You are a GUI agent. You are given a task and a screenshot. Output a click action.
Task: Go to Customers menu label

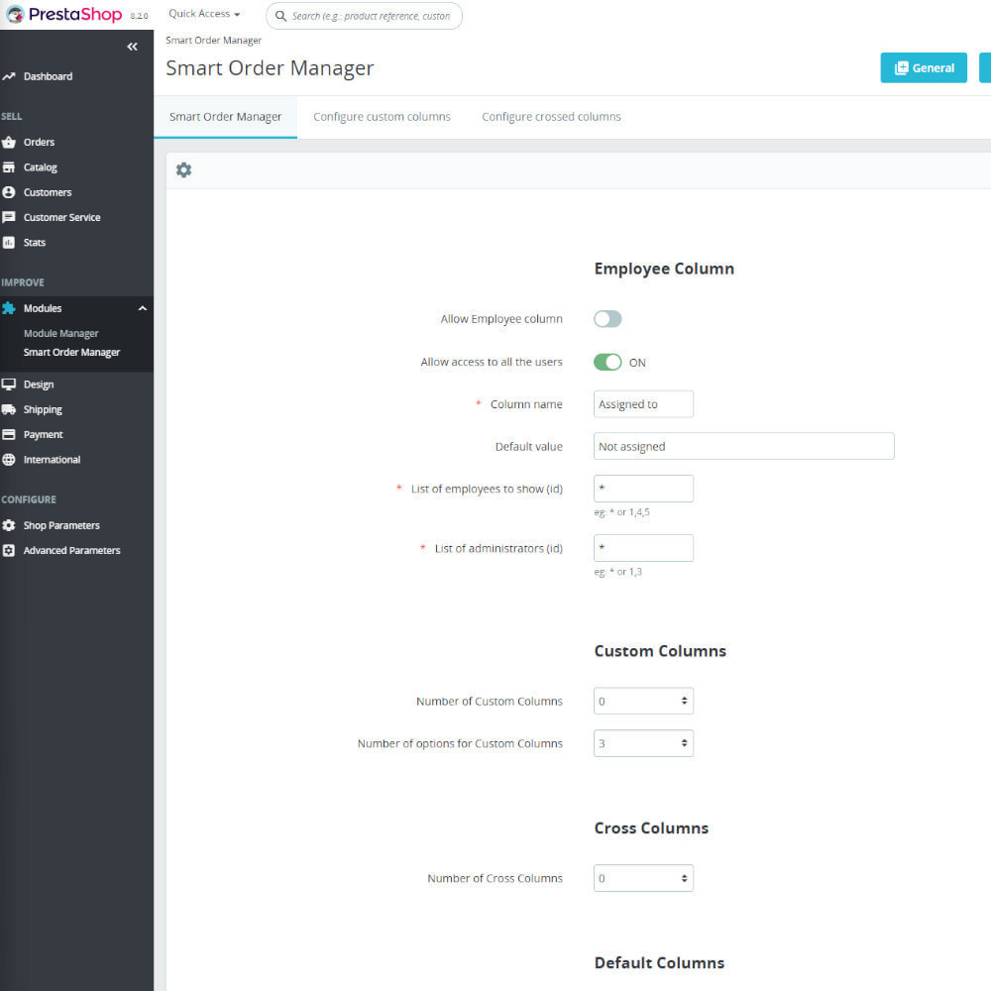(48, 192)
